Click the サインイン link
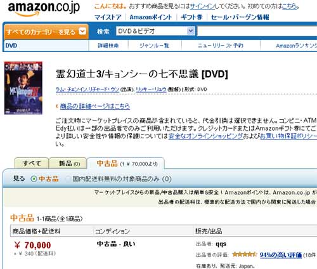Viewport: 317px width, 269px height. 202,6
